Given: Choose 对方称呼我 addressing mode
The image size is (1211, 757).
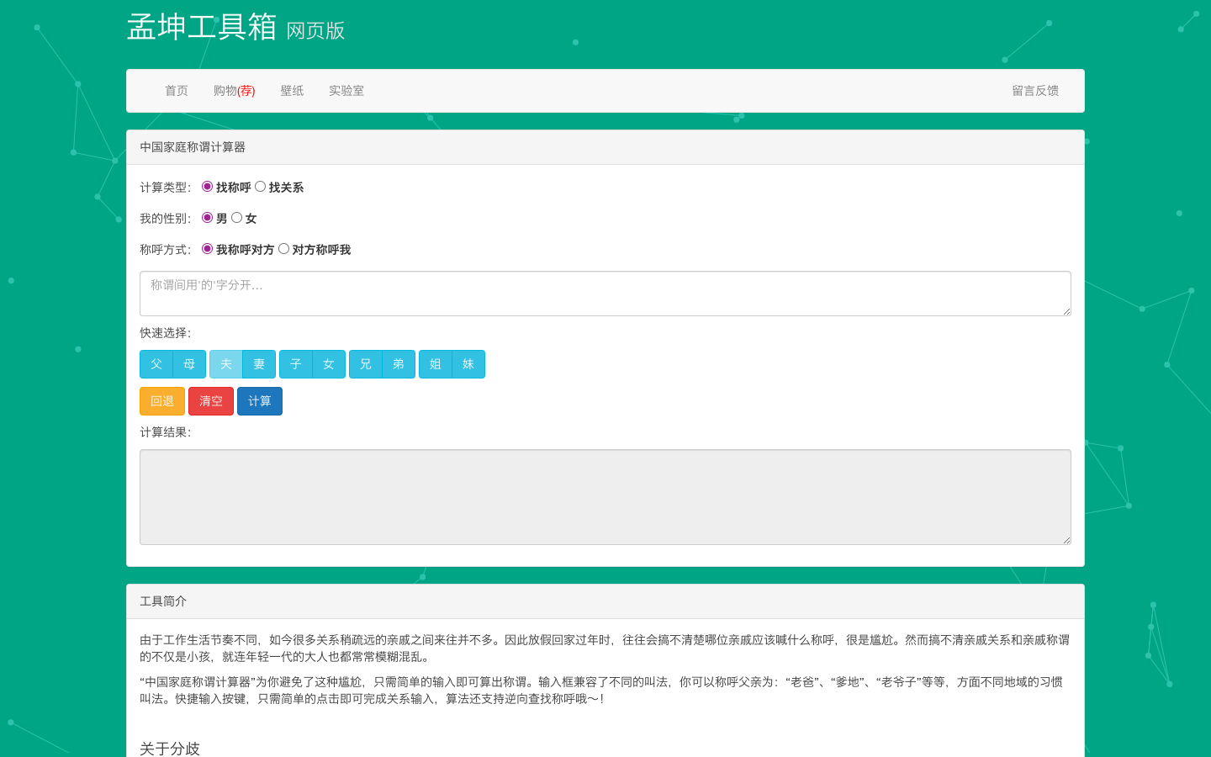Looking at the screenshot, I should point(283,249).
